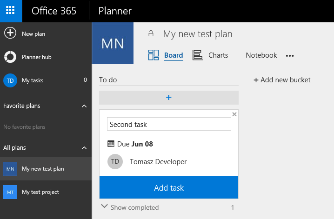Collapse the All plans section

[x=84, y=148]
